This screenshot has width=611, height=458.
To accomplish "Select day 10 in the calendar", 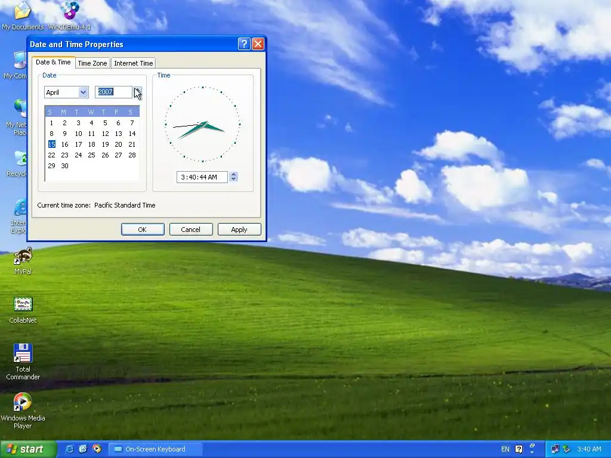I will pos(78,134).
